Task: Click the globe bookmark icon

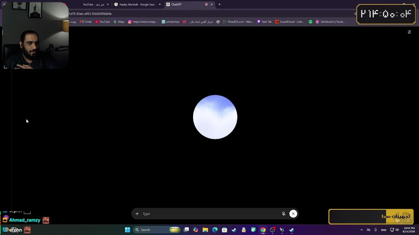Action: click(x=218, y=22)
